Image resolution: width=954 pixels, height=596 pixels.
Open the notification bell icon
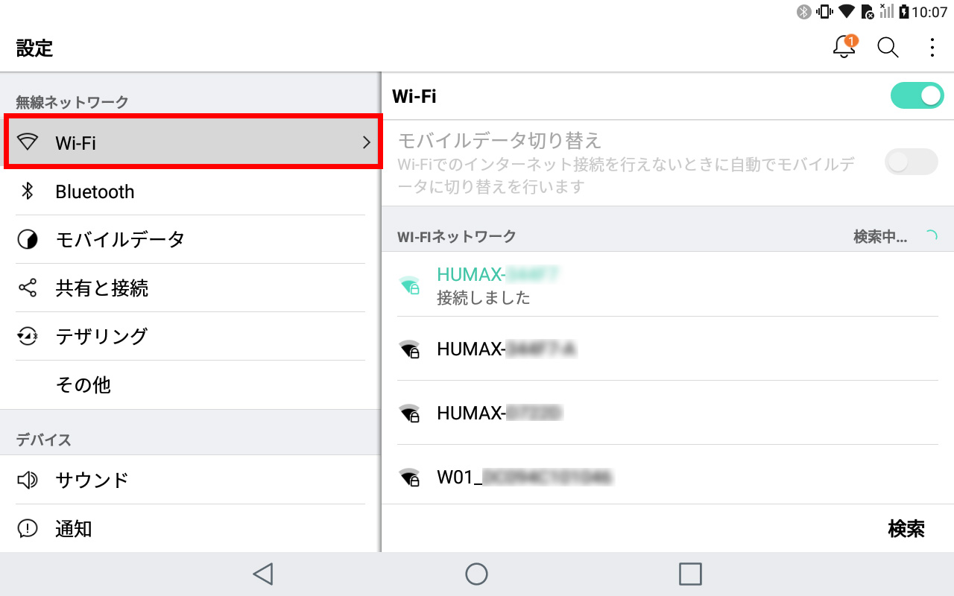844,47
